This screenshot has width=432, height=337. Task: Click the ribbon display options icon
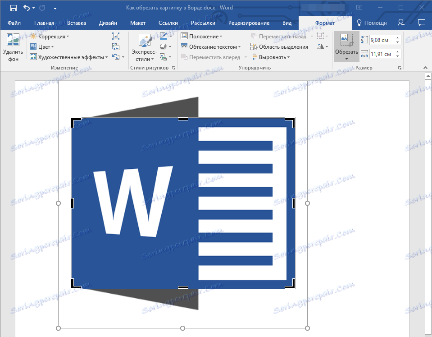[x=359, y=8]
